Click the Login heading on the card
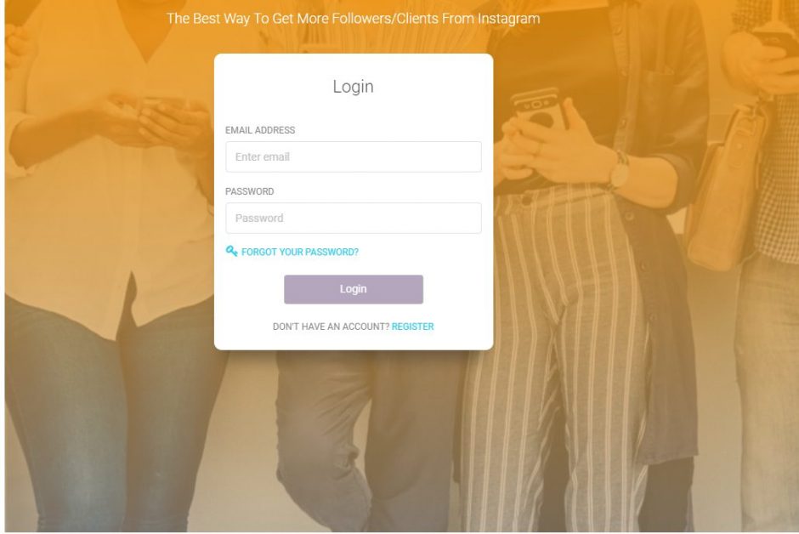Screen dimensions: 799x534 click(x=353, y=87)
